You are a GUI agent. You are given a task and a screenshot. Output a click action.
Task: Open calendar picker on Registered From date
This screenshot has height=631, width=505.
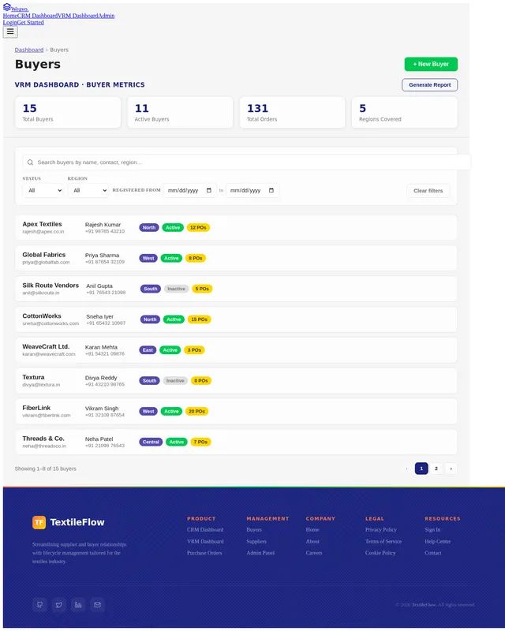(208, 190)
